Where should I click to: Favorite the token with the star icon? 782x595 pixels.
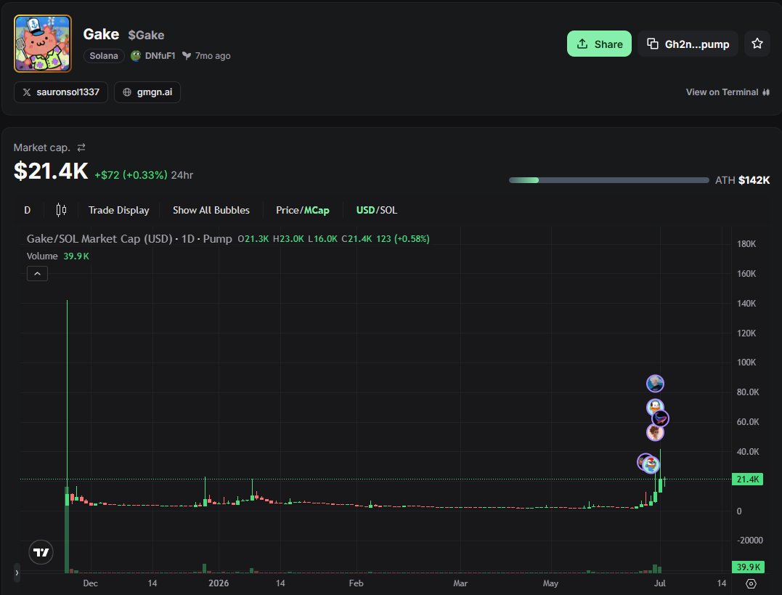(757, 44)
